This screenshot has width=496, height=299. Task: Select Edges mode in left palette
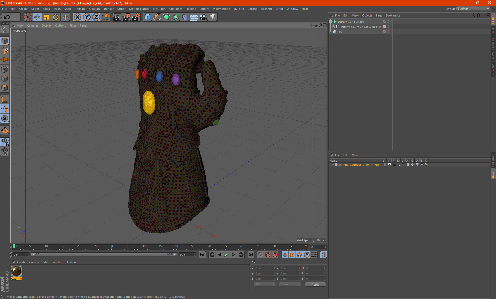tap(5, 79)
